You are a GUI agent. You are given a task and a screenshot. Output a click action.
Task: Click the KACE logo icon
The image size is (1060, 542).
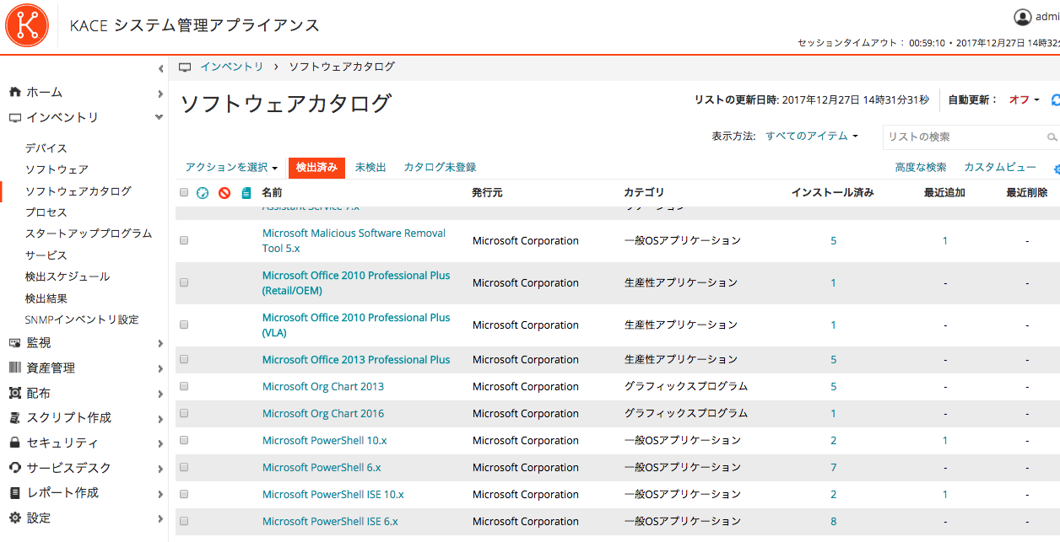click(26, 25)
